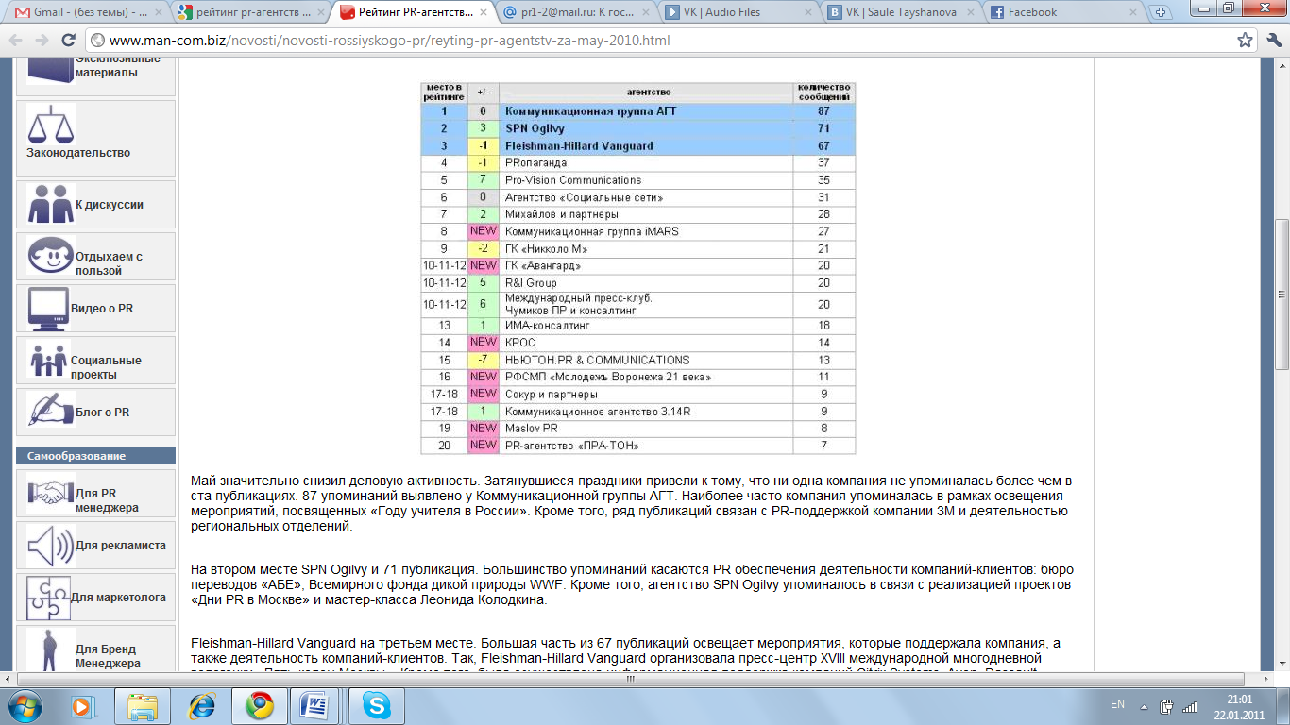Open the Windows Start menu

(x=25, y=704)
